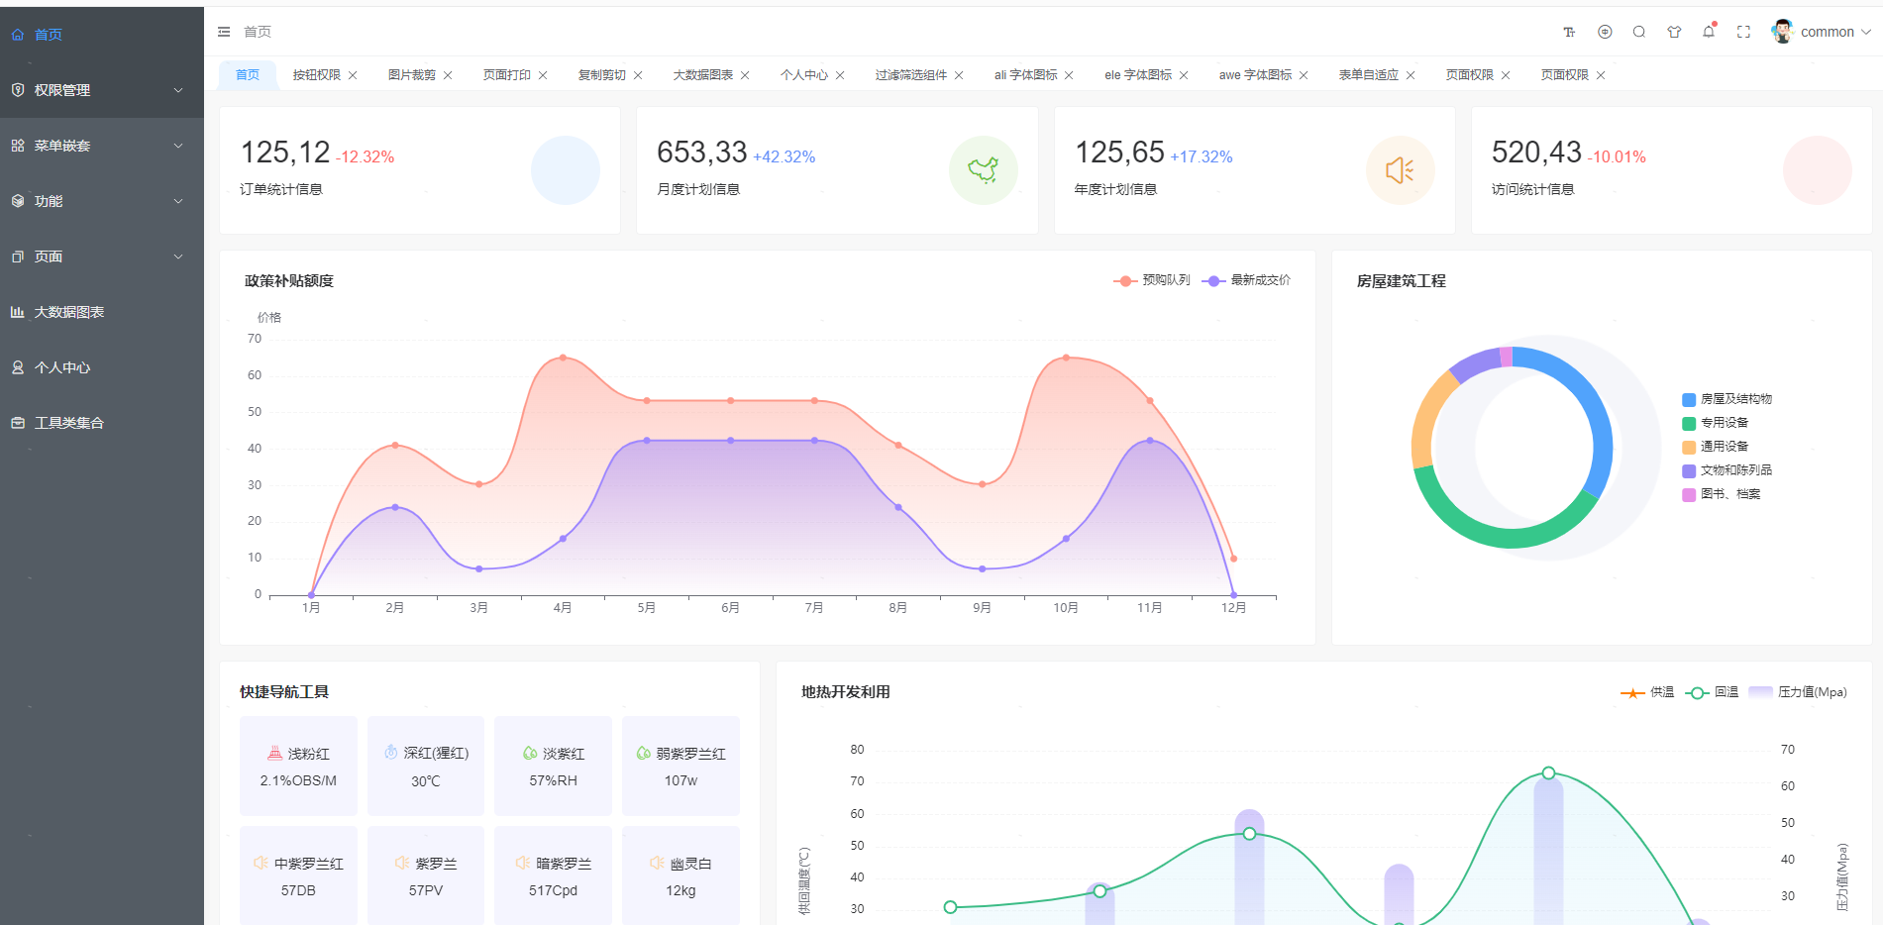Close the 图片裁剪 tab
1883x925 pixels.
(448, 75)
